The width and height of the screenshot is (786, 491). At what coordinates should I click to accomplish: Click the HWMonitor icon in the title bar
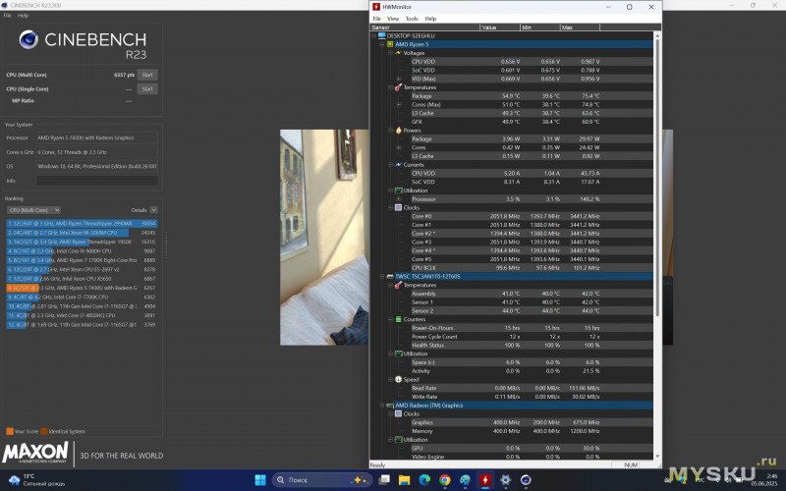(376, 7)
